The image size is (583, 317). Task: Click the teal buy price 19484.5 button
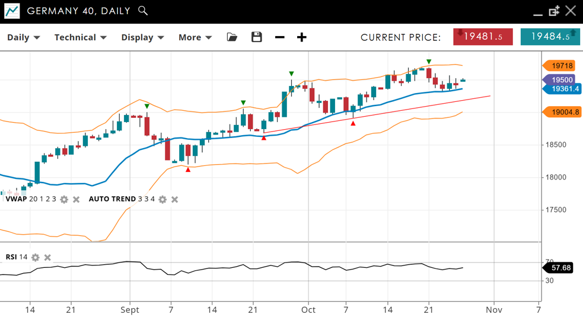[550, 37]
